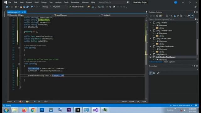Toggle the bookmark icon in toolbar
This screenshot has width=201, height=113.
point(114,7)
